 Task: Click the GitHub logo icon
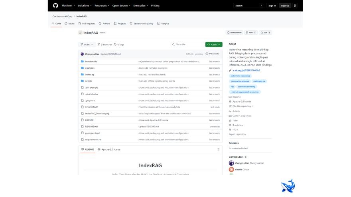55,6
